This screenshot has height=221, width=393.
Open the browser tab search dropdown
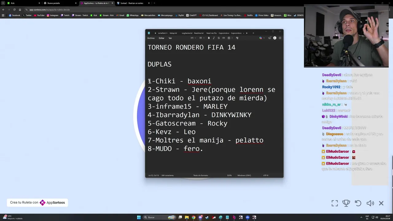tap(3, 3)
